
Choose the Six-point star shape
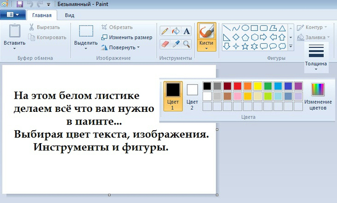click(x=255, y=46)
